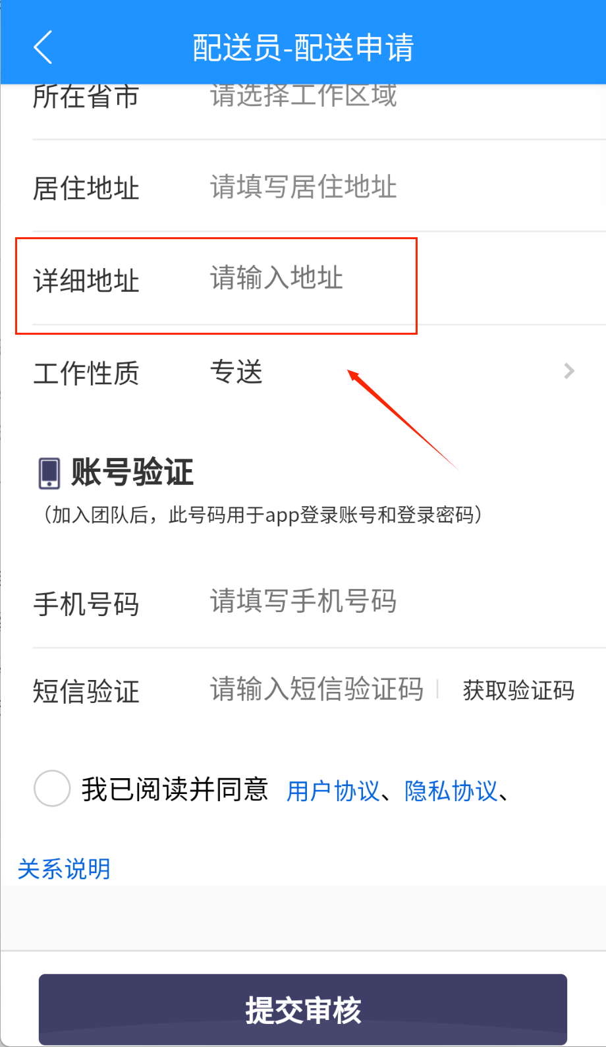The image size is (606, 1047).
Task: Click the 工作性质 row label
Action: (x=86, y=374)
